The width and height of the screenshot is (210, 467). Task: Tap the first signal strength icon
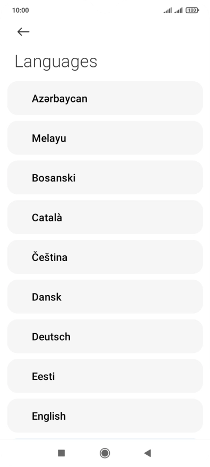(168, 11)
